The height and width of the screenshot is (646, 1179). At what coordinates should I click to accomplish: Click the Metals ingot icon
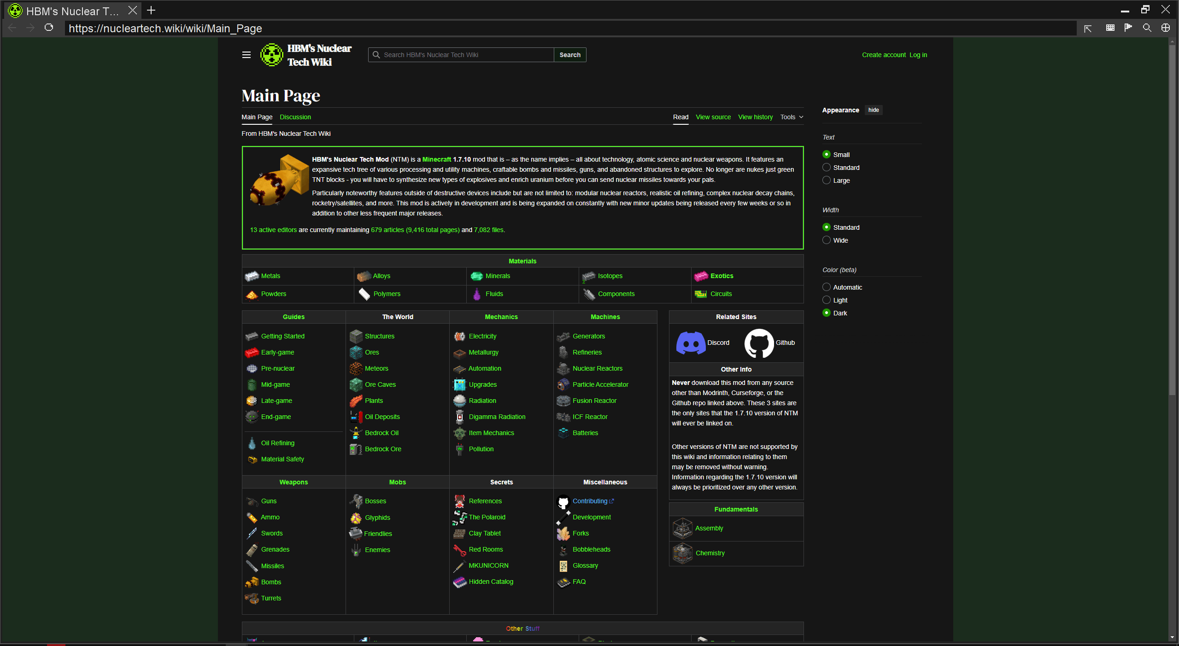tap(252, 276)
